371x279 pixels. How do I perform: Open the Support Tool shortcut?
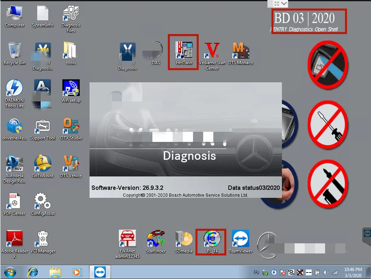click(43, 129)
